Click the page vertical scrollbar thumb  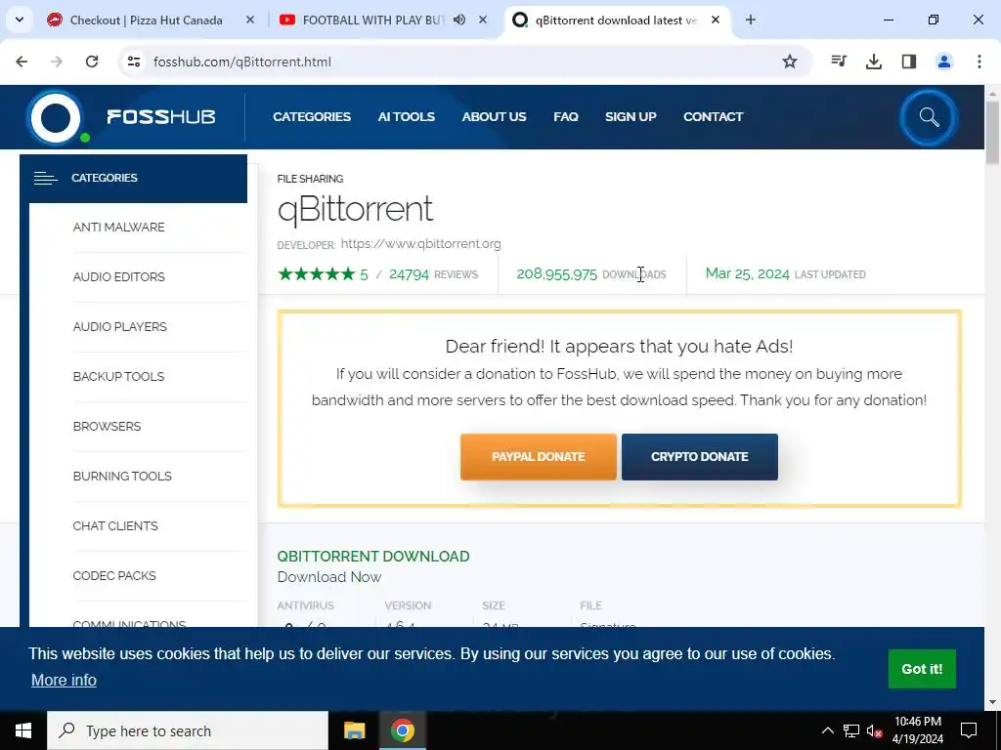tap(993, 133)
